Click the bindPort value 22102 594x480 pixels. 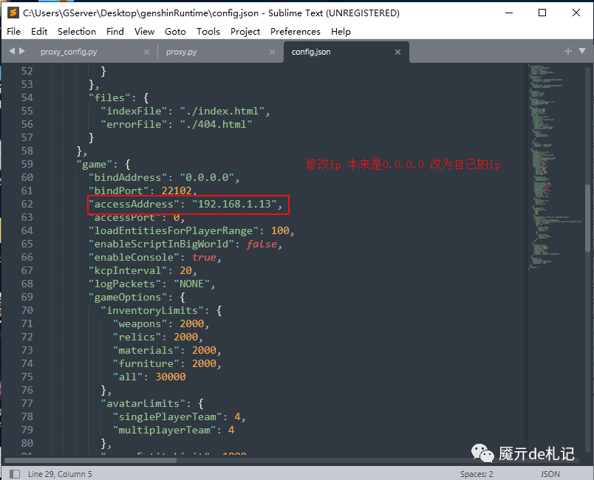pos(177,191)
